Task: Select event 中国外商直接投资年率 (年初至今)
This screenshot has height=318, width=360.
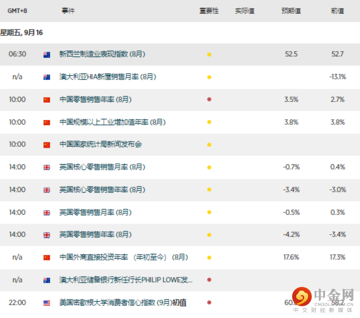Action: click(x=124, y=257)
